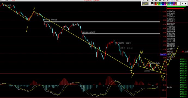Pick the olive color swatch
Viewport: 188px width, 98px height.
[157, 3]
